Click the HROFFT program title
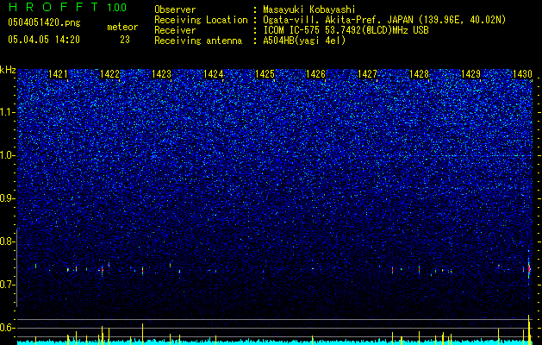 coord(53,7)
